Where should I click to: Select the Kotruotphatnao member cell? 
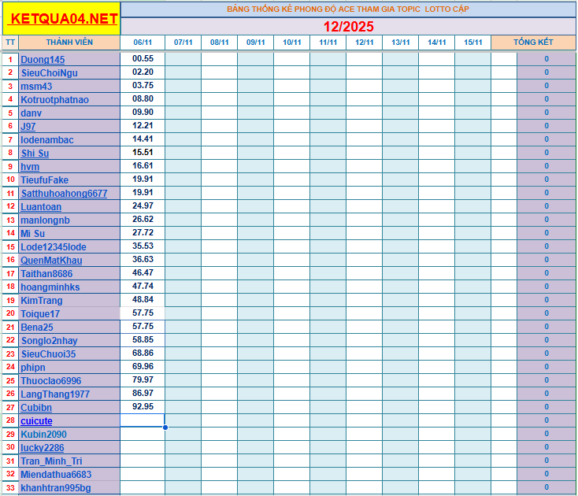pyautogui.click(x=69, y=99)
